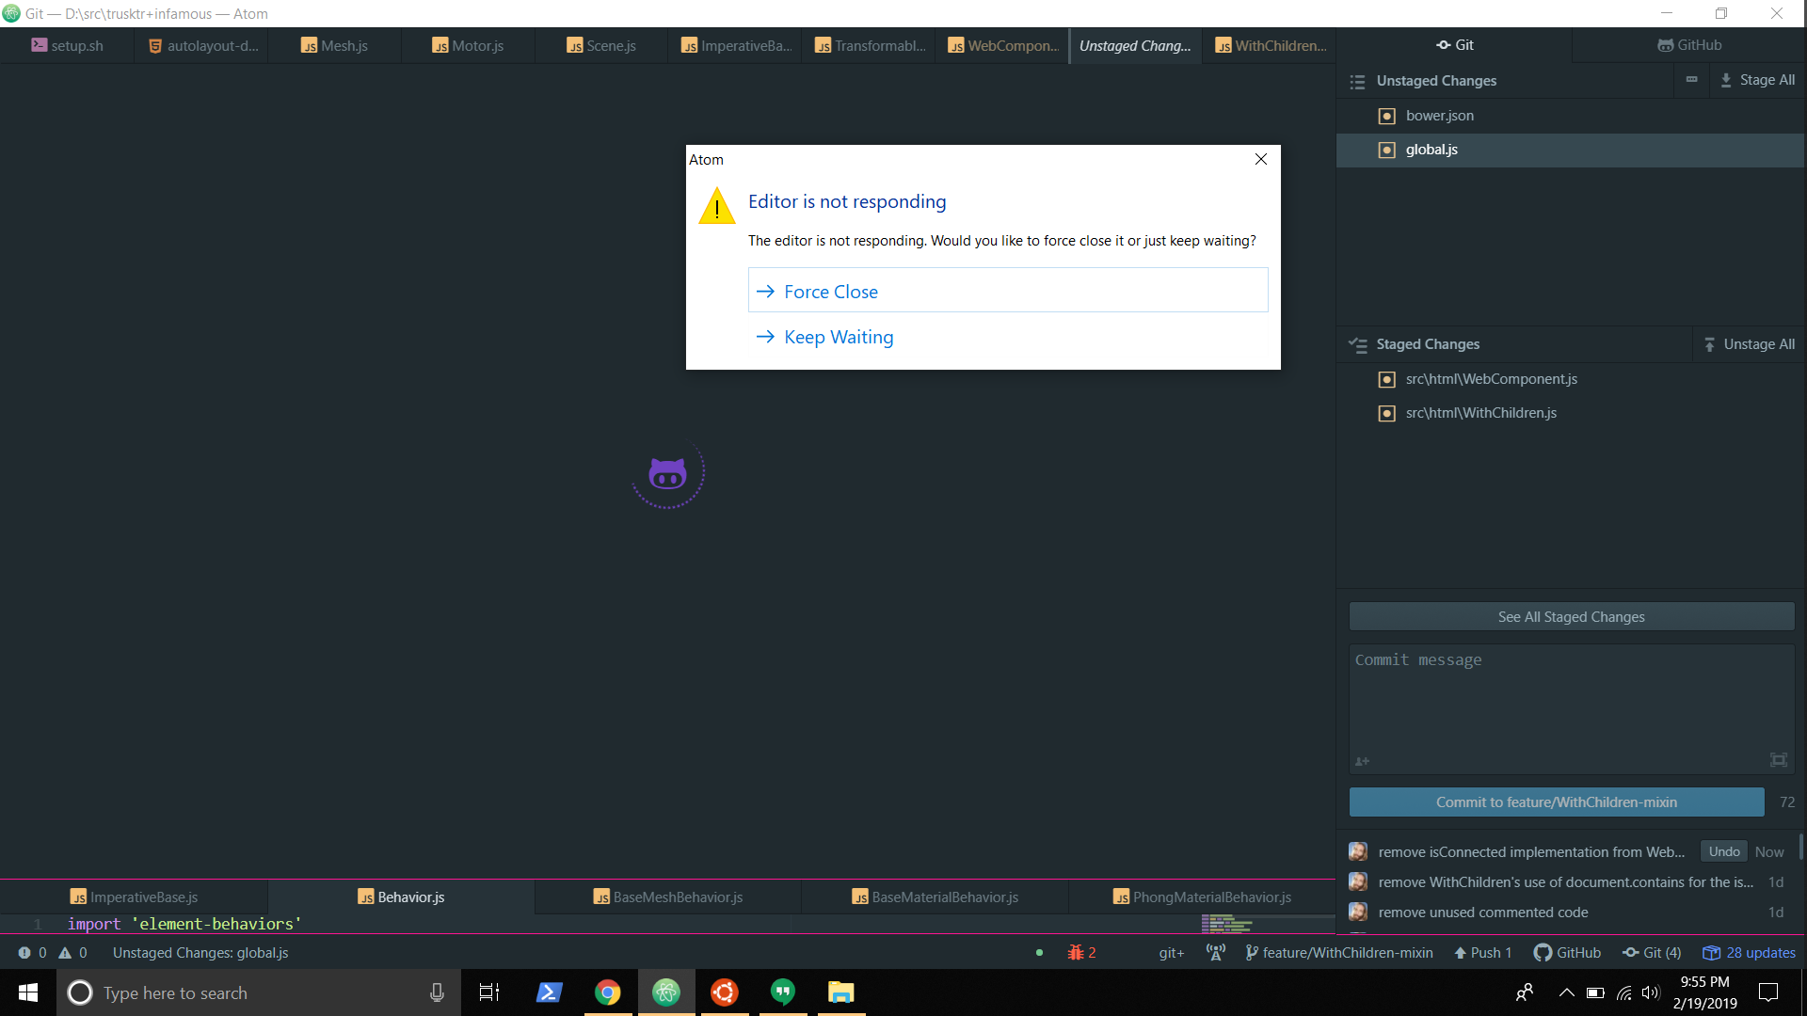
Task: Click into the Commit message field
Action: tap(1570, 701)
